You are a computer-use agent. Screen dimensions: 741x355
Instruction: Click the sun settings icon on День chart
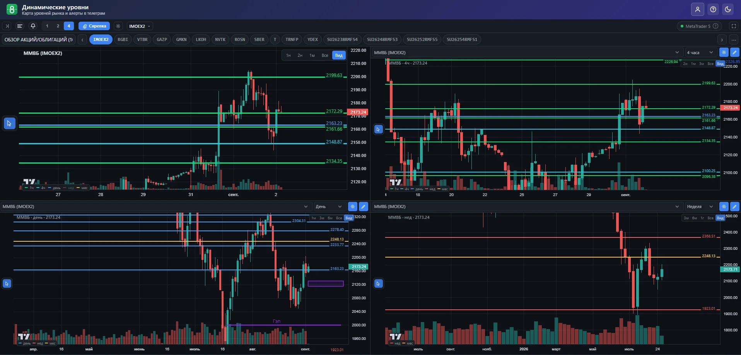click(352, 207)
